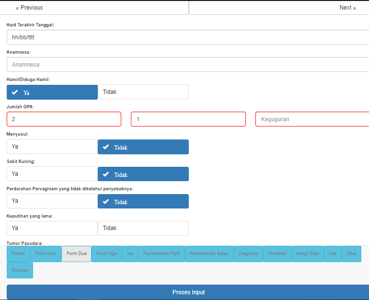369x300 pixels.
Task: Go to the Next form page
Action: 279,8
